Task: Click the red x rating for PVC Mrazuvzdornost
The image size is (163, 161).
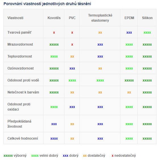Action: 72,44
